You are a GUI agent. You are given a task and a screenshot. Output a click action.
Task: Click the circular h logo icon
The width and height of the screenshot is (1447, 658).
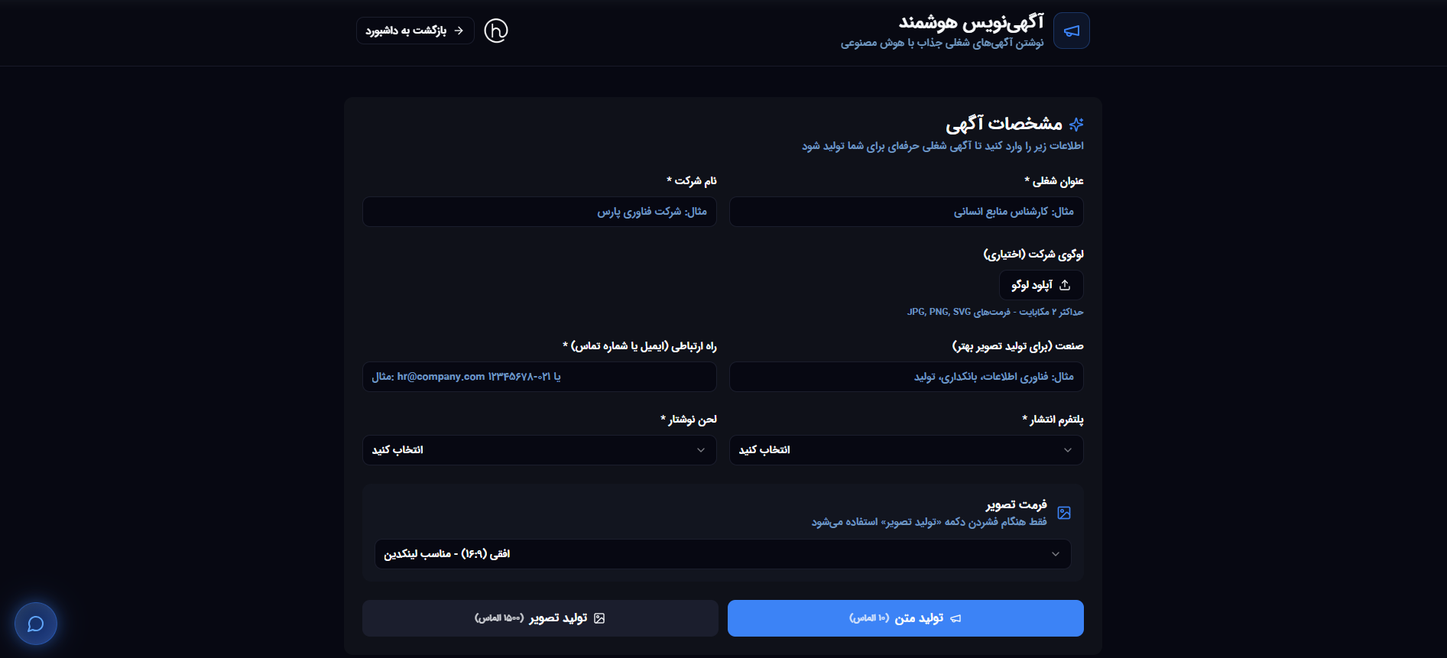click(x=496, y=31)
